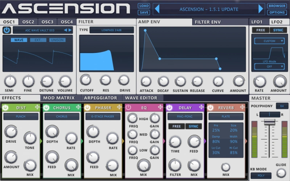
Task: Click the CHORUS module move handle icon
Action: 78,107
